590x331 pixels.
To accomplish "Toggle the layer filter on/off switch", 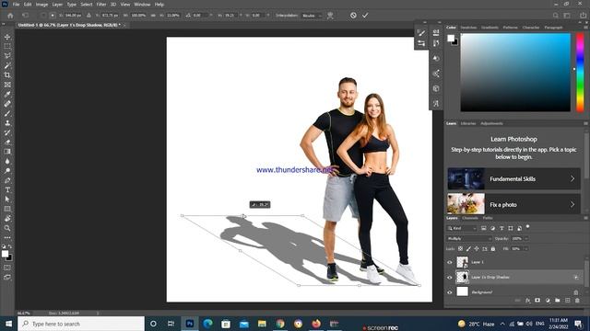I will [527, 227].
